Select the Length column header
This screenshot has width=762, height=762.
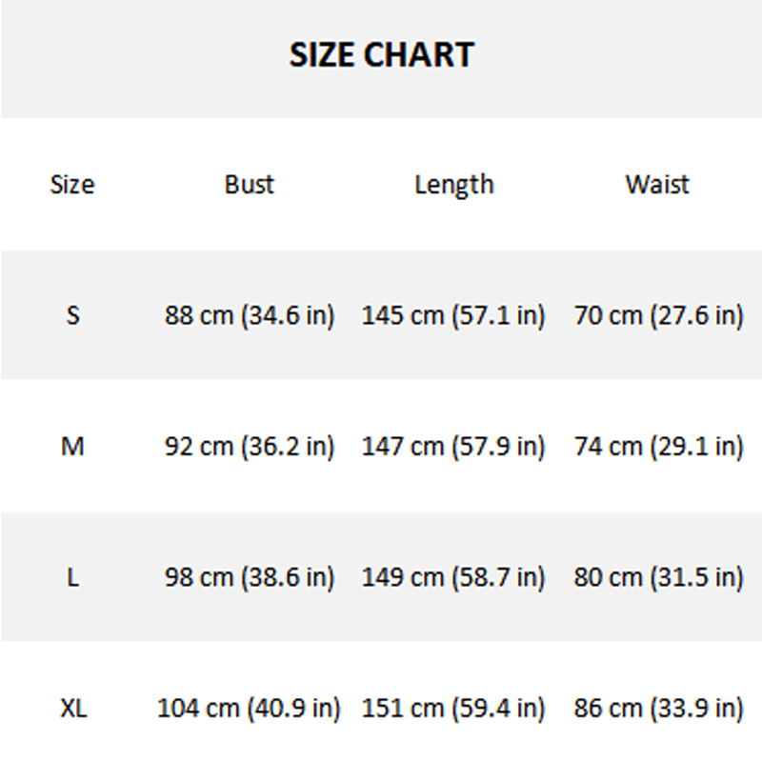[x=453, y=184]
